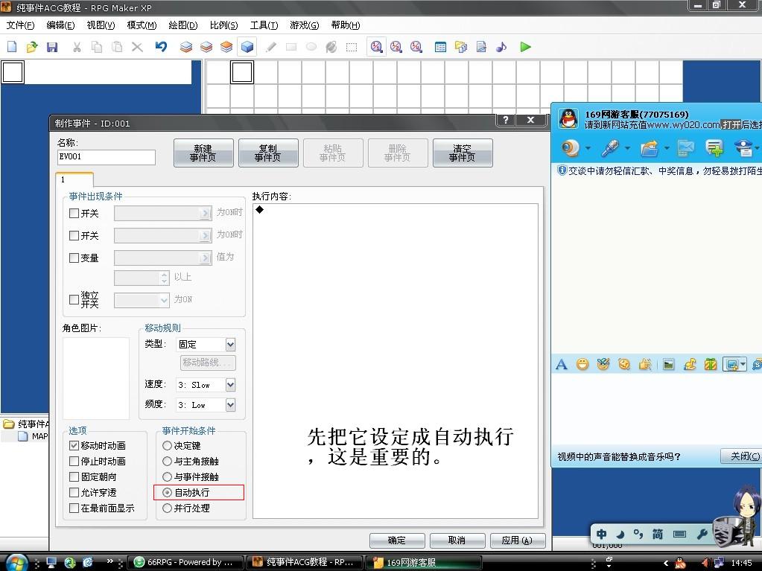Create a new project with toolbar icon
Screen dimensions: 762x571
pos(12,47)
